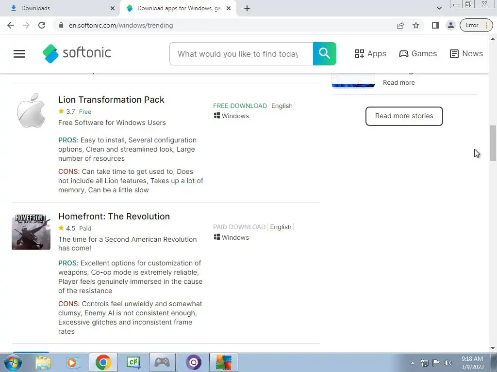This screenshot has width=497, height=372.
Task: Open the C# app in taskbar
Action: [x=133, y=362]
